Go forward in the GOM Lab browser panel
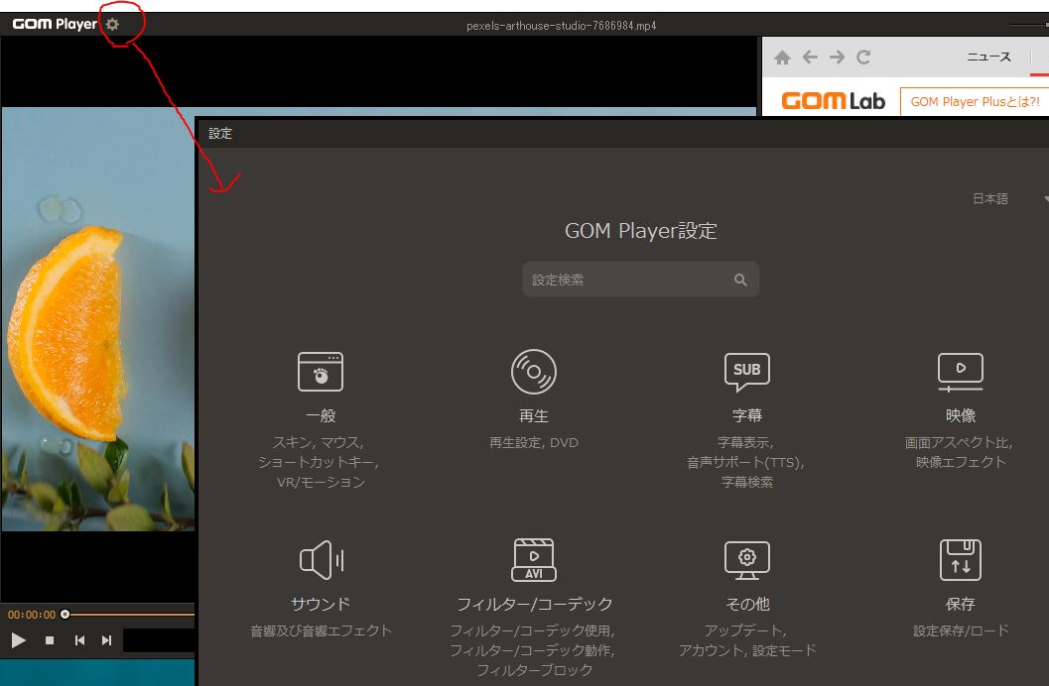The image size is (1049, 686). coord(837,57)
